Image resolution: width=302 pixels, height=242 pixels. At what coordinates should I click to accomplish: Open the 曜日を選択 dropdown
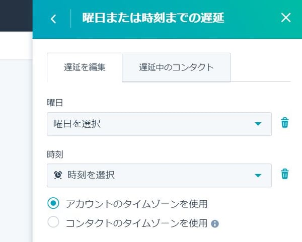(159, 124)
